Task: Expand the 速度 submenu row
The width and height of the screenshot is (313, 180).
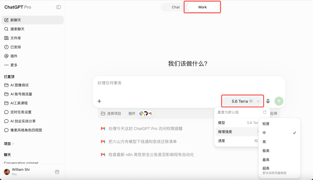Action: [x=237, y=141]
